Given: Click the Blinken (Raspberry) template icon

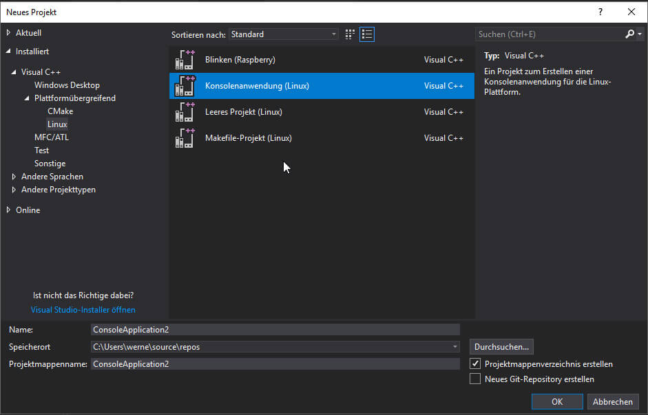Looking at the screenshot, I should 185,60.
